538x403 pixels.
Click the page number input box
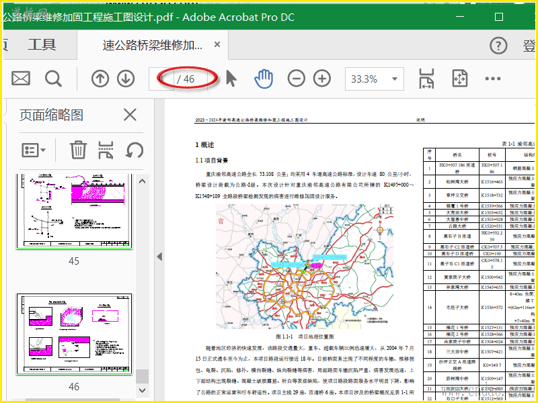pyautogui.click(x=161, y=79)
